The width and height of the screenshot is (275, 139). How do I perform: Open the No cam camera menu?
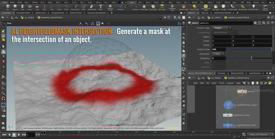(175, 29)
